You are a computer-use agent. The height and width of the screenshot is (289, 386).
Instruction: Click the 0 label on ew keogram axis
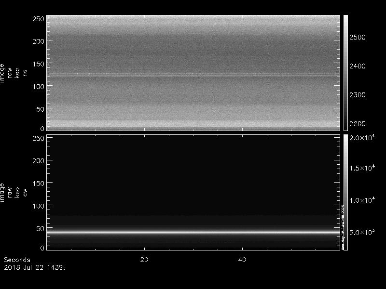pyautogui.click(x=42, y=248)
